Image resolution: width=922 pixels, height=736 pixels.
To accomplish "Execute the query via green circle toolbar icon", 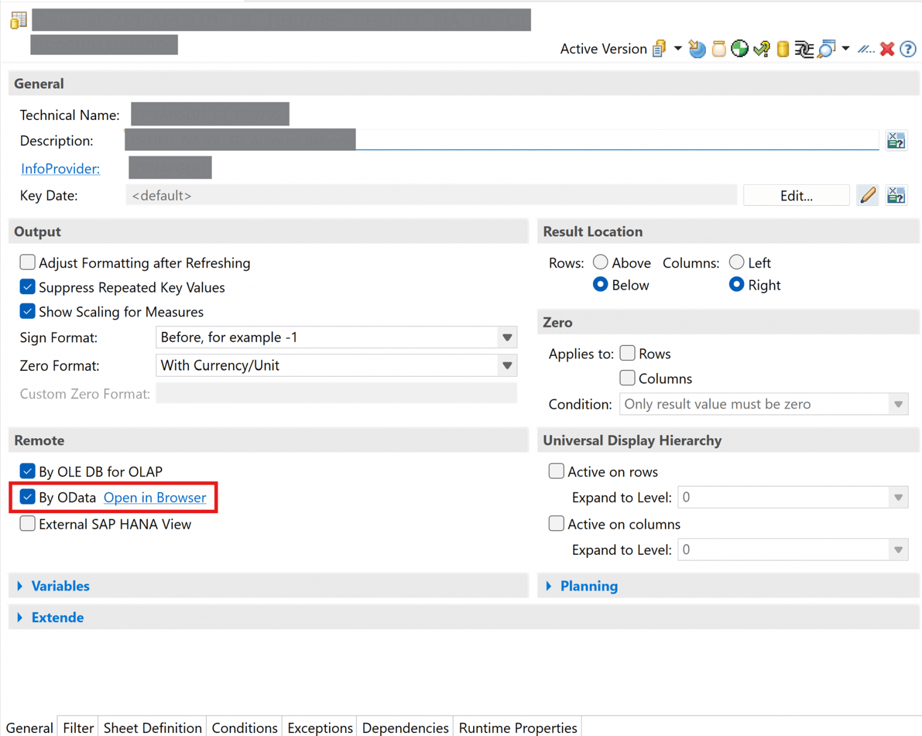I will (740, 49).
